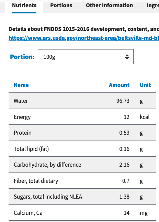159x222 pixels.
Task: Click the kcal unit in Energy row
Action: coord(145,117)
